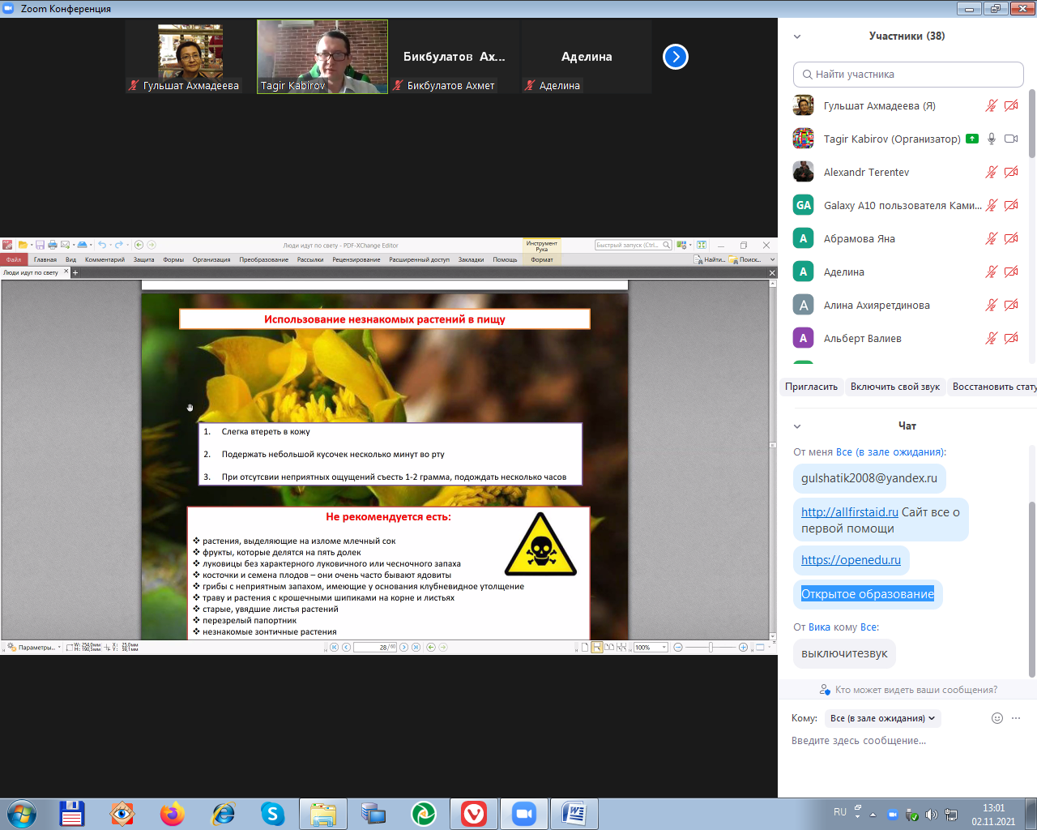Collapse the Чат panel chevron
This screenshot has width=1037, height=830.
pos(797,426)
